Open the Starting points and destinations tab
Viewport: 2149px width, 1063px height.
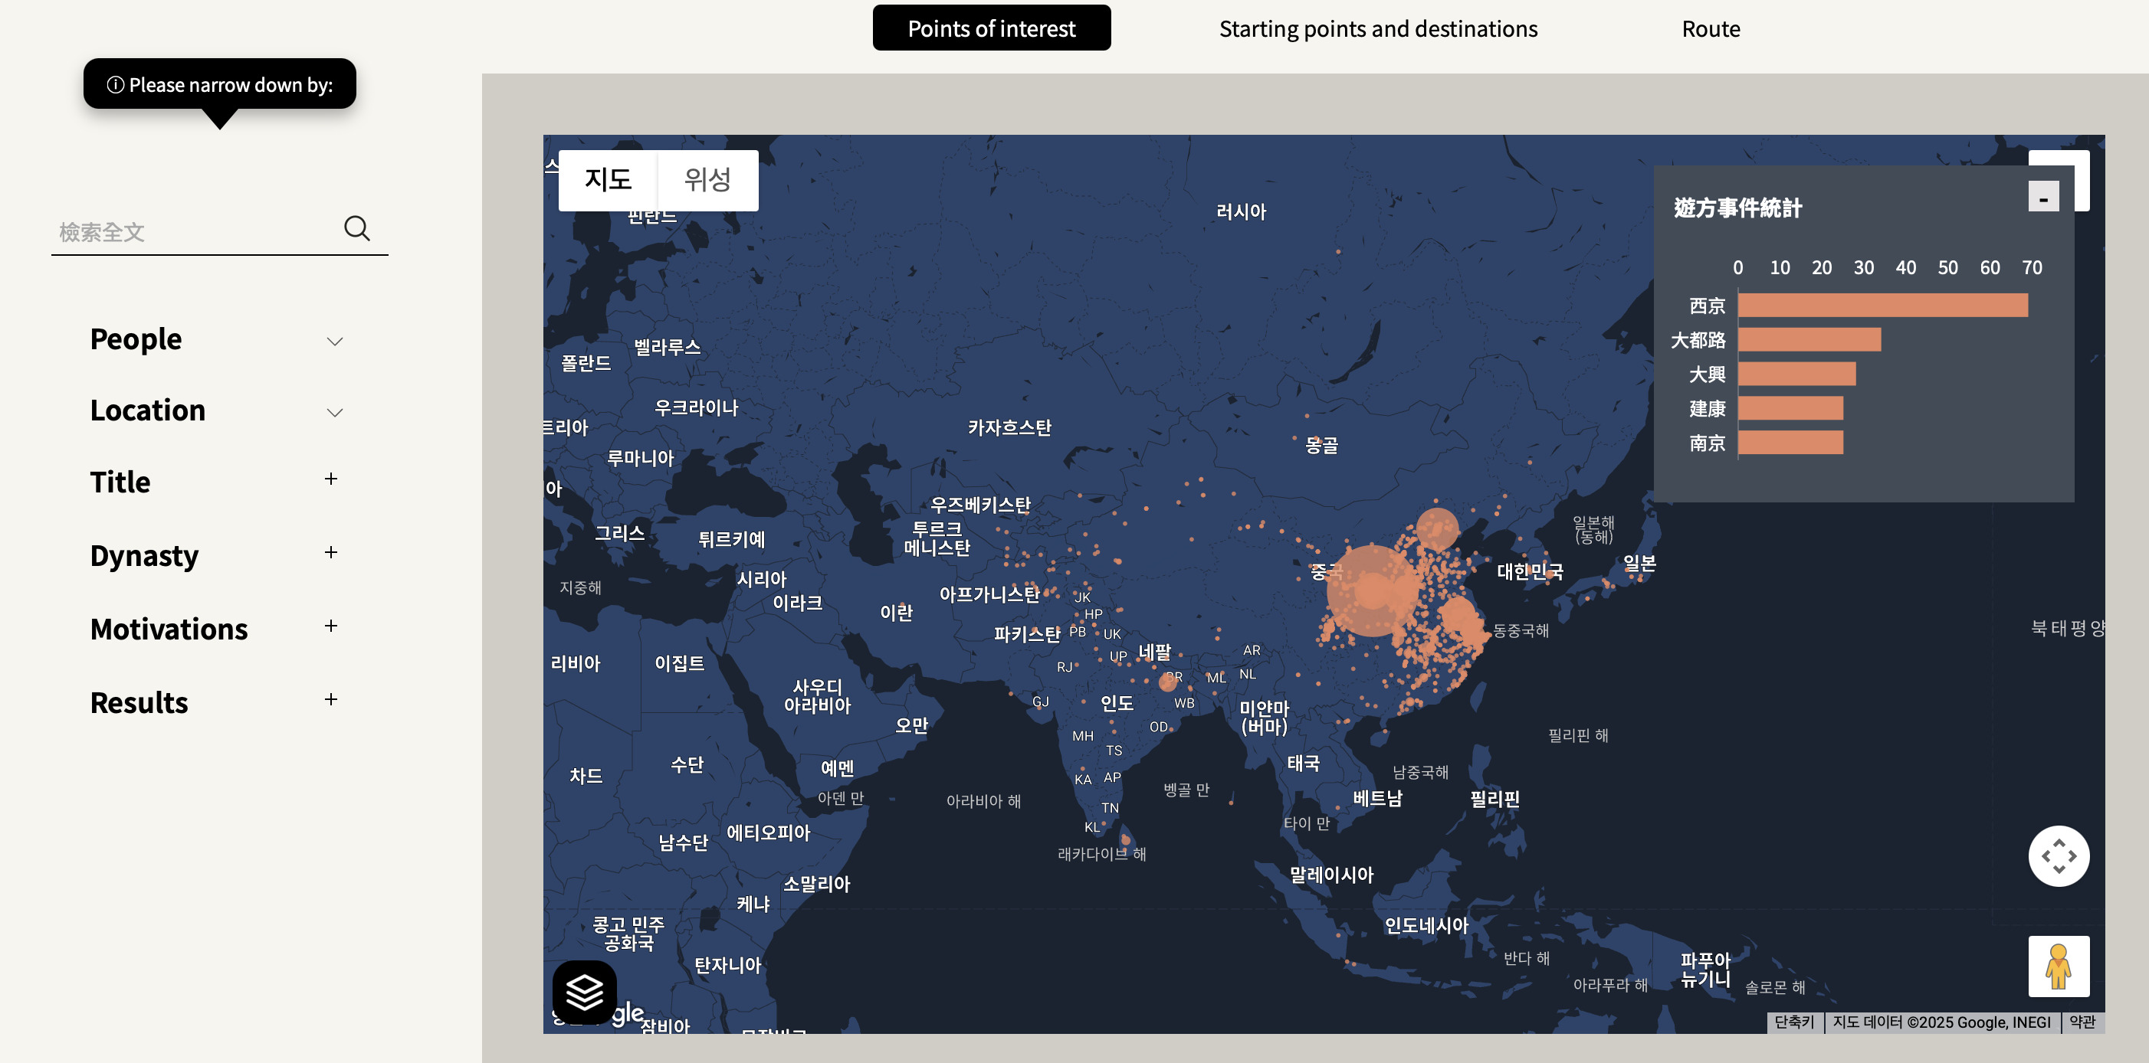(x=1377, y=29)
